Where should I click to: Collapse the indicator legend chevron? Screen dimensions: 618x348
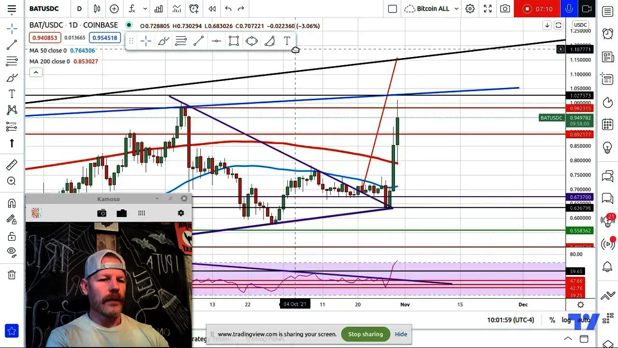pos(36,72)
